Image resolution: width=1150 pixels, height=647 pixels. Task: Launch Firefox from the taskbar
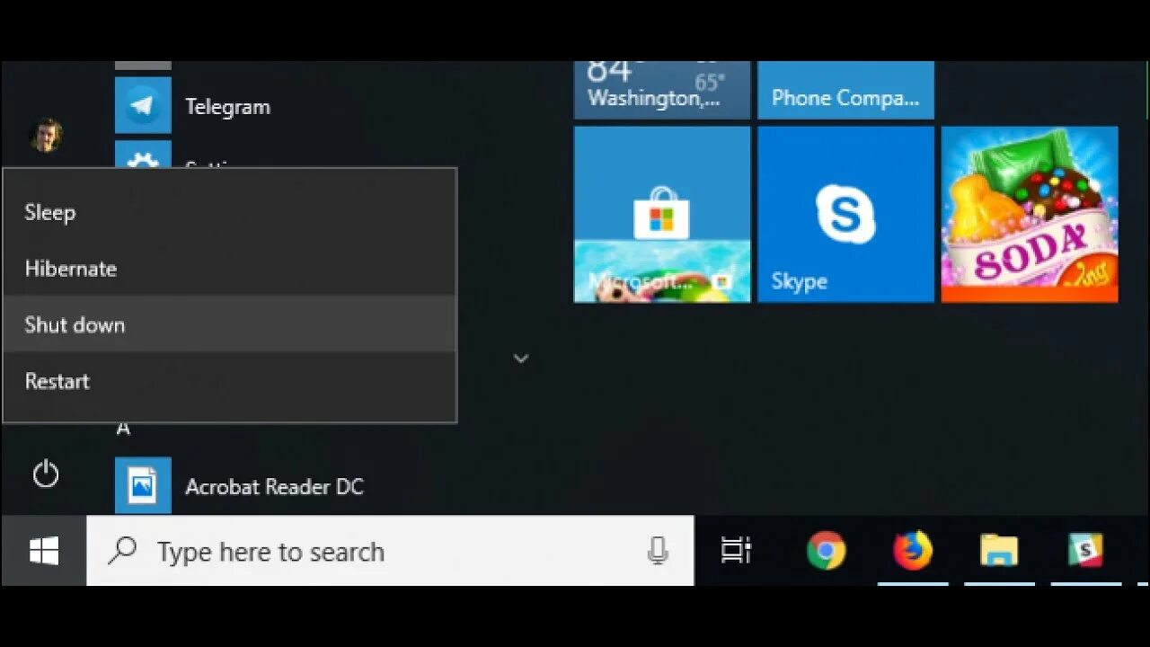click(x=913, y=551)
